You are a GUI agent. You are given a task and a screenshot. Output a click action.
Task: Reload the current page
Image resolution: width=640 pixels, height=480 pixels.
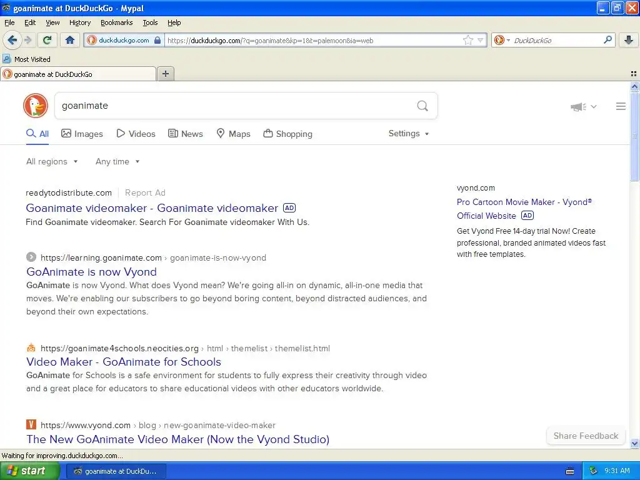point(47,40)
